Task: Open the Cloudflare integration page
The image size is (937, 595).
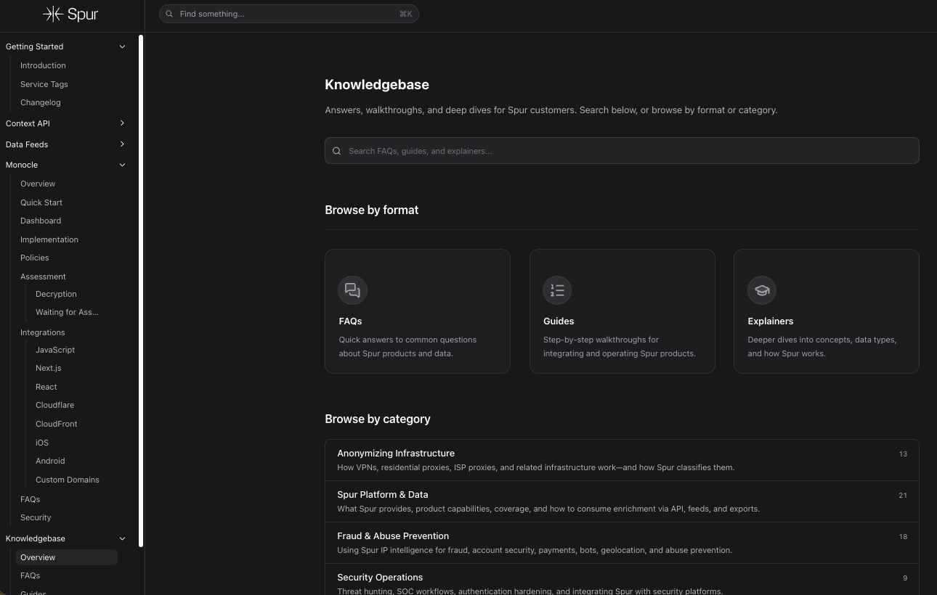Action: 55,405
